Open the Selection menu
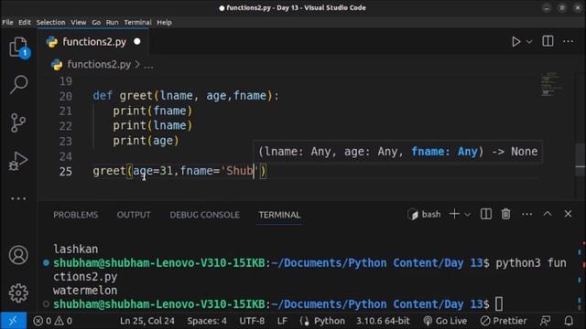 click(x=50, y=22)
